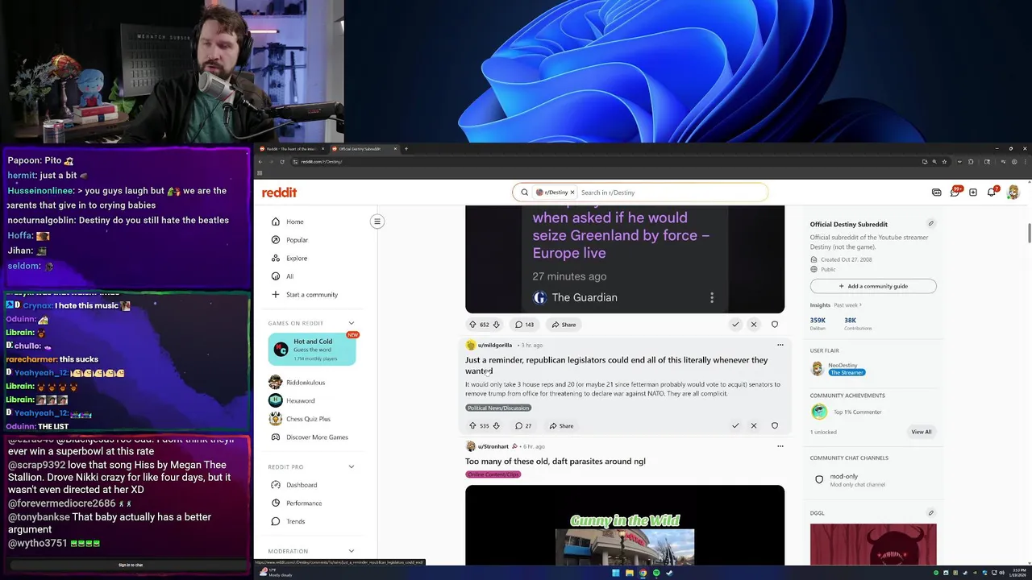
Task: Collapse the Reddit Pro section
Action: point(352,466)
